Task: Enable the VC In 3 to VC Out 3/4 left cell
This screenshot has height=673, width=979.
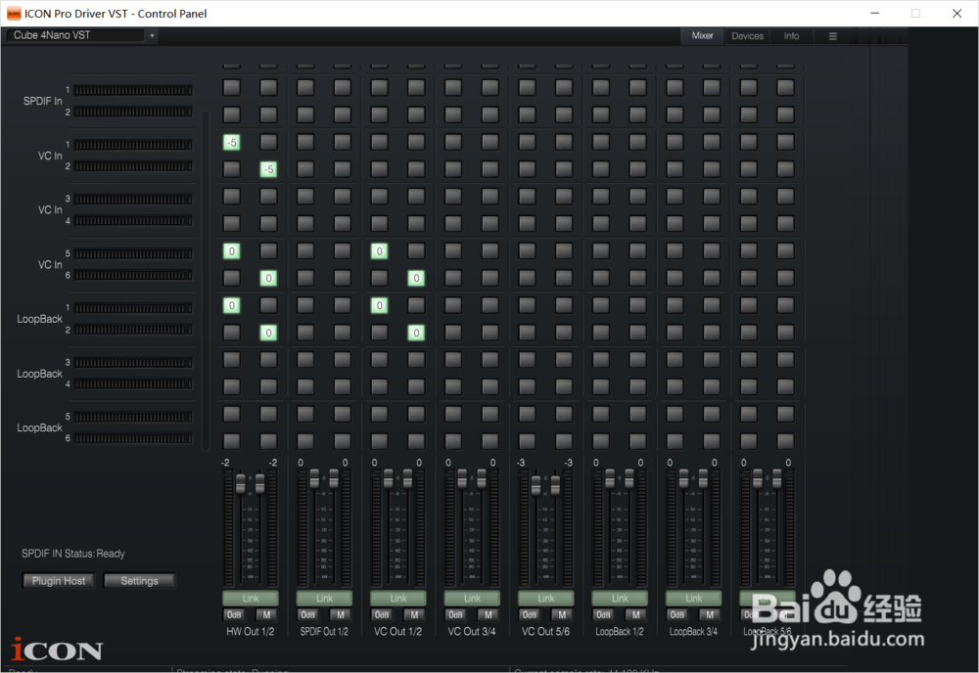Action: (453, 197)
